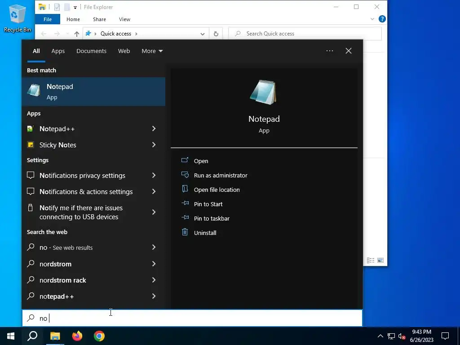Select nordstrom rack web suggestion

87,280
